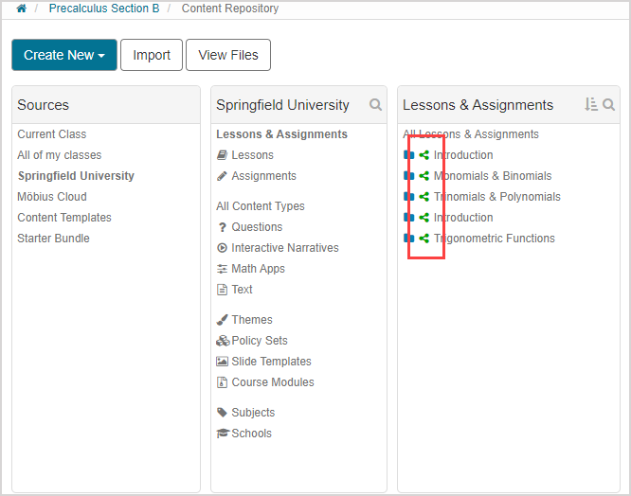Select Current Class source
631x496 pixels.
click(51, 134)
